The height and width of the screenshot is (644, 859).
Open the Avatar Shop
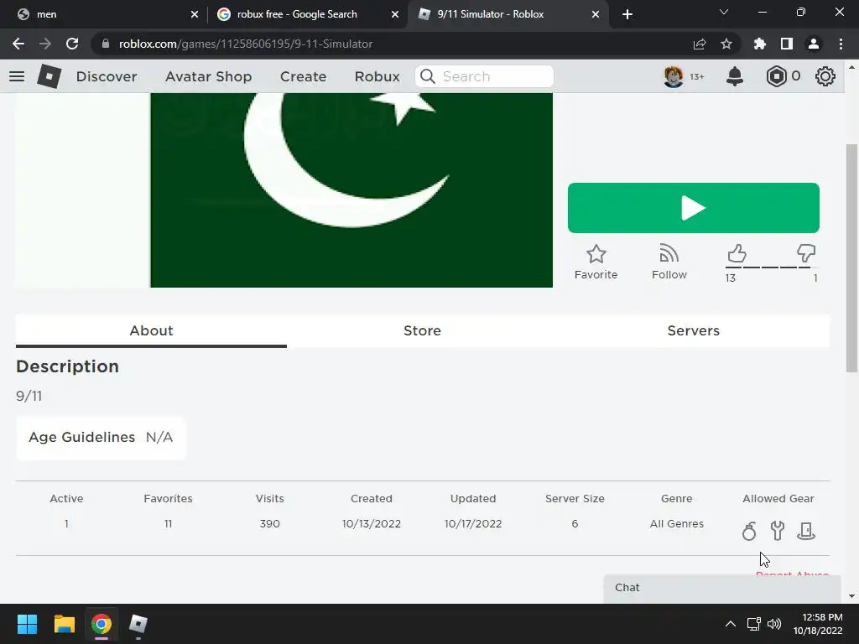(x=209, y=76)
